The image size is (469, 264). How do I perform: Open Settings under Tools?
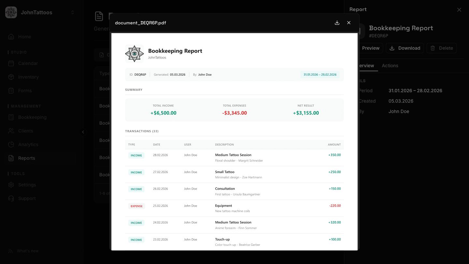27,185
